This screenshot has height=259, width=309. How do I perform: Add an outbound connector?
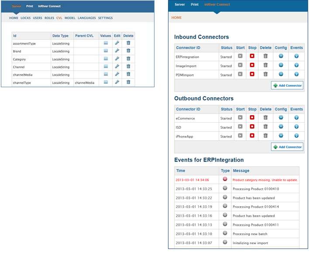287,147
